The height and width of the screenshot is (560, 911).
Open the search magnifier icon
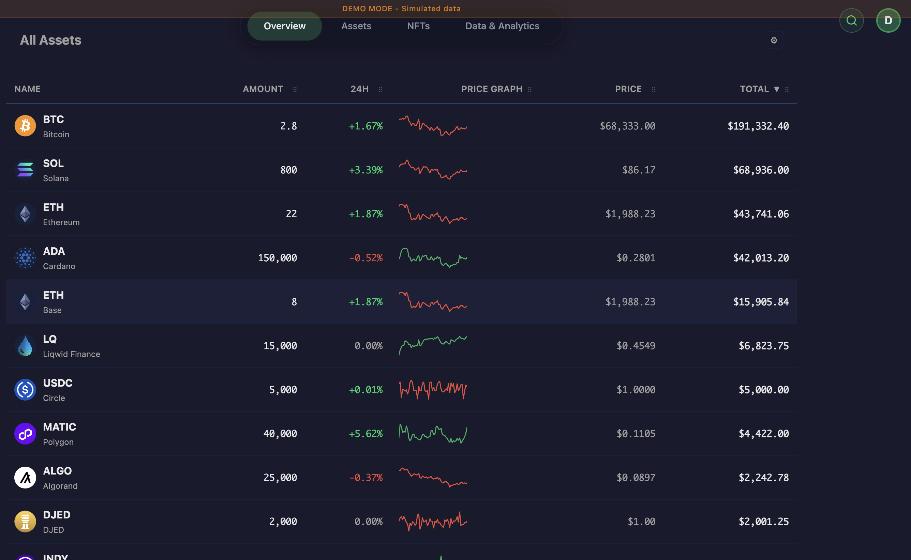click(851, 20)
